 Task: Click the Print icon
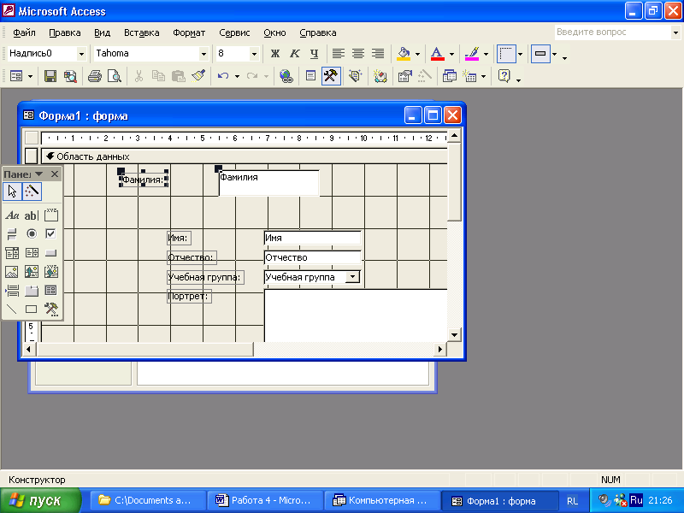[95, 76]
